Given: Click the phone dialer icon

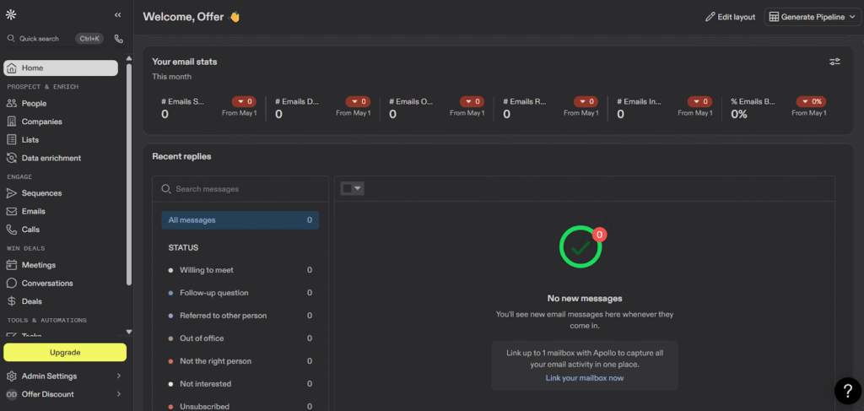Looking at the screenshot, I should [118, 39].
